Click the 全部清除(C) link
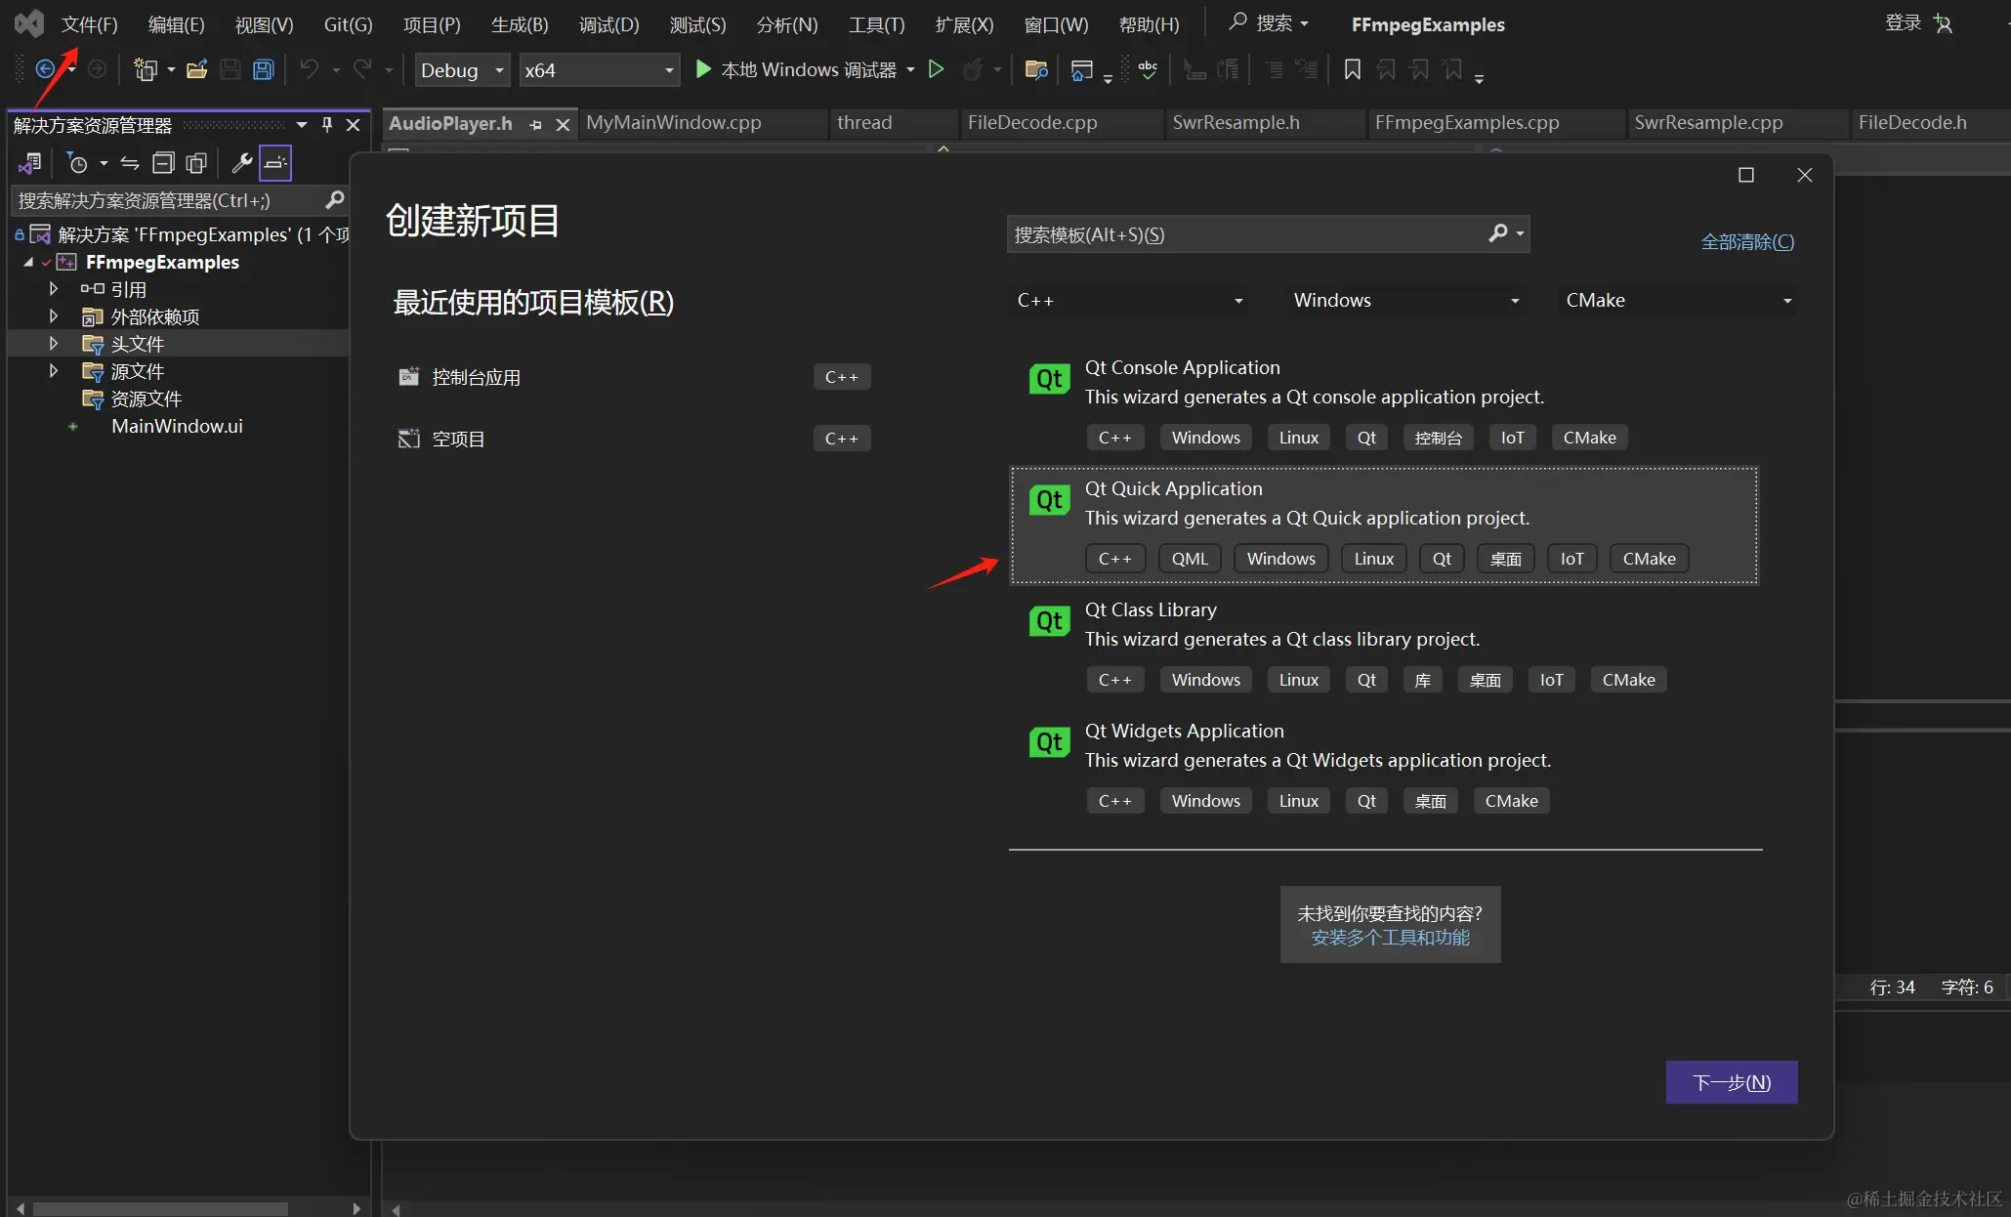 click(1747, 241)
